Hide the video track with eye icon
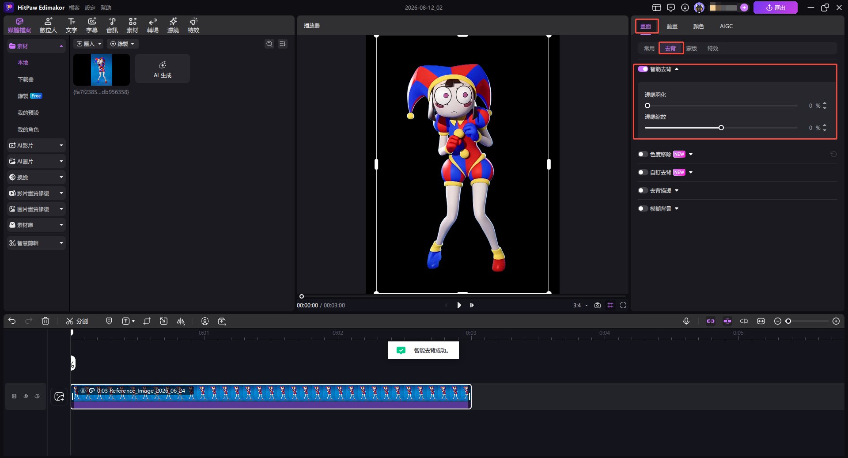This screenshot has width=848, height=458. (26, 396)
